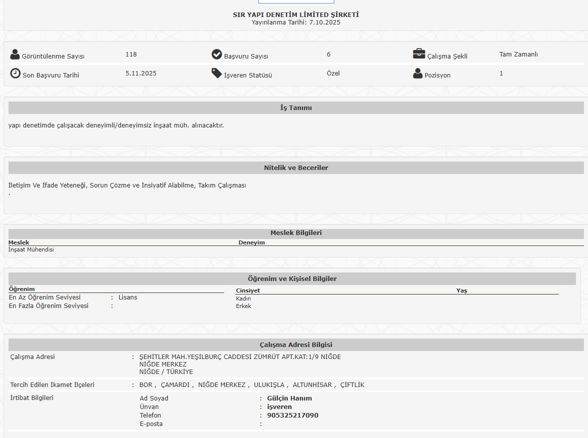Click the person icon beside Görüntülenme Sayısı

[x=15, y=54]
